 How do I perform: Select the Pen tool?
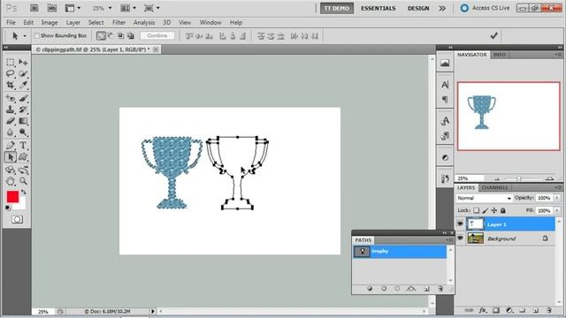tap(11, 145)
